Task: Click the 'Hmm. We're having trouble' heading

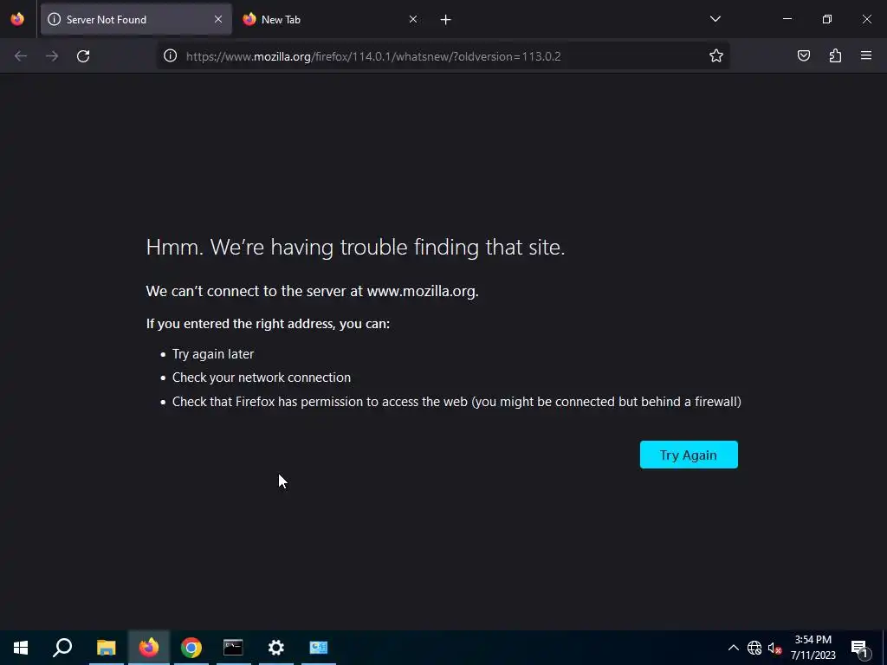Action: (355, 247)
